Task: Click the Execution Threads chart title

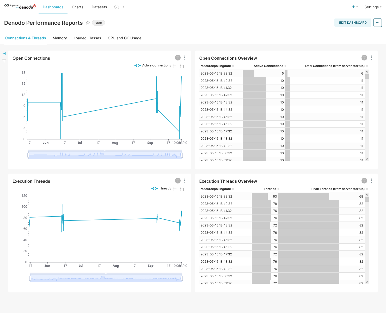Action: point(31,181)
